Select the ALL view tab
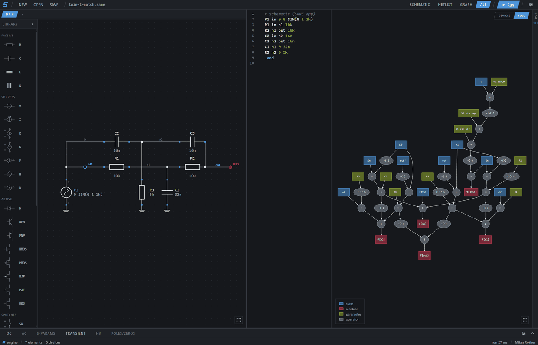538x345 pixels. click(484, 5)
